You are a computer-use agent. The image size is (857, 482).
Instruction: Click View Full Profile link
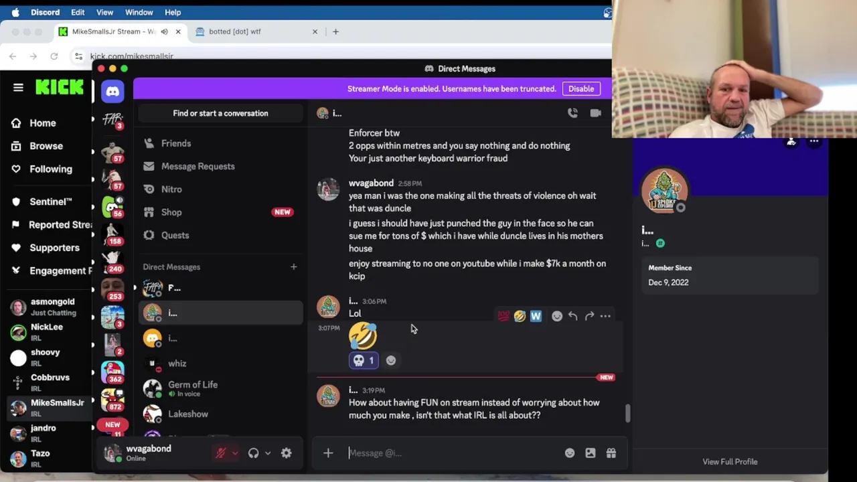click(730, 461)
